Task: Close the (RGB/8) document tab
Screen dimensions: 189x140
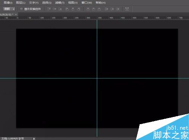Action: tap(16, 14)
